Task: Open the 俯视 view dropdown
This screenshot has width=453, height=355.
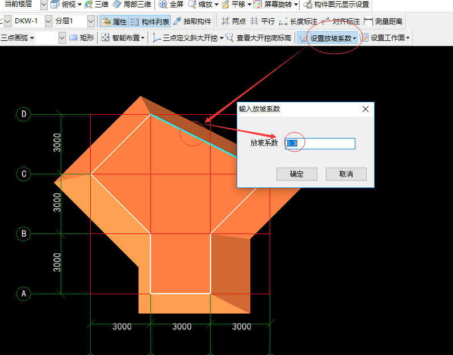Action: (x=79, y=5)
